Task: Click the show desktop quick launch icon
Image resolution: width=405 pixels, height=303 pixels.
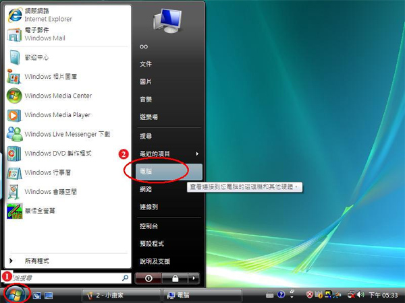Action: [49, 296]
